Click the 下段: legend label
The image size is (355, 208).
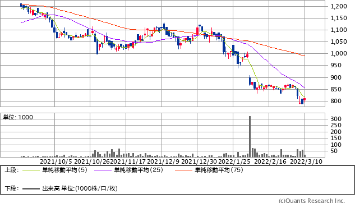(x=11, y=188)
